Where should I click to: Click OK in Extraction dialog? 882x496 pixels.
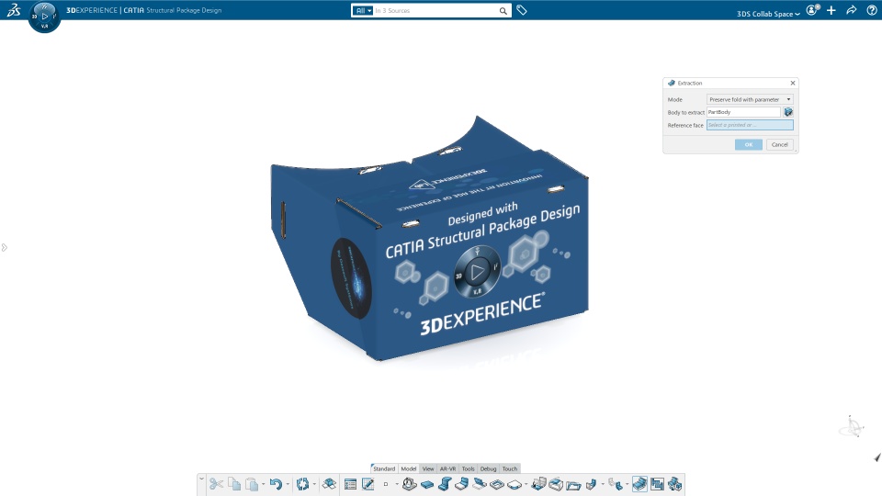pos(748,144)
